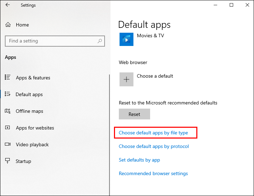Click the Video playback camera icon
Screen dimensions: 254x196
pyautogui.click(x=8, y=144)
